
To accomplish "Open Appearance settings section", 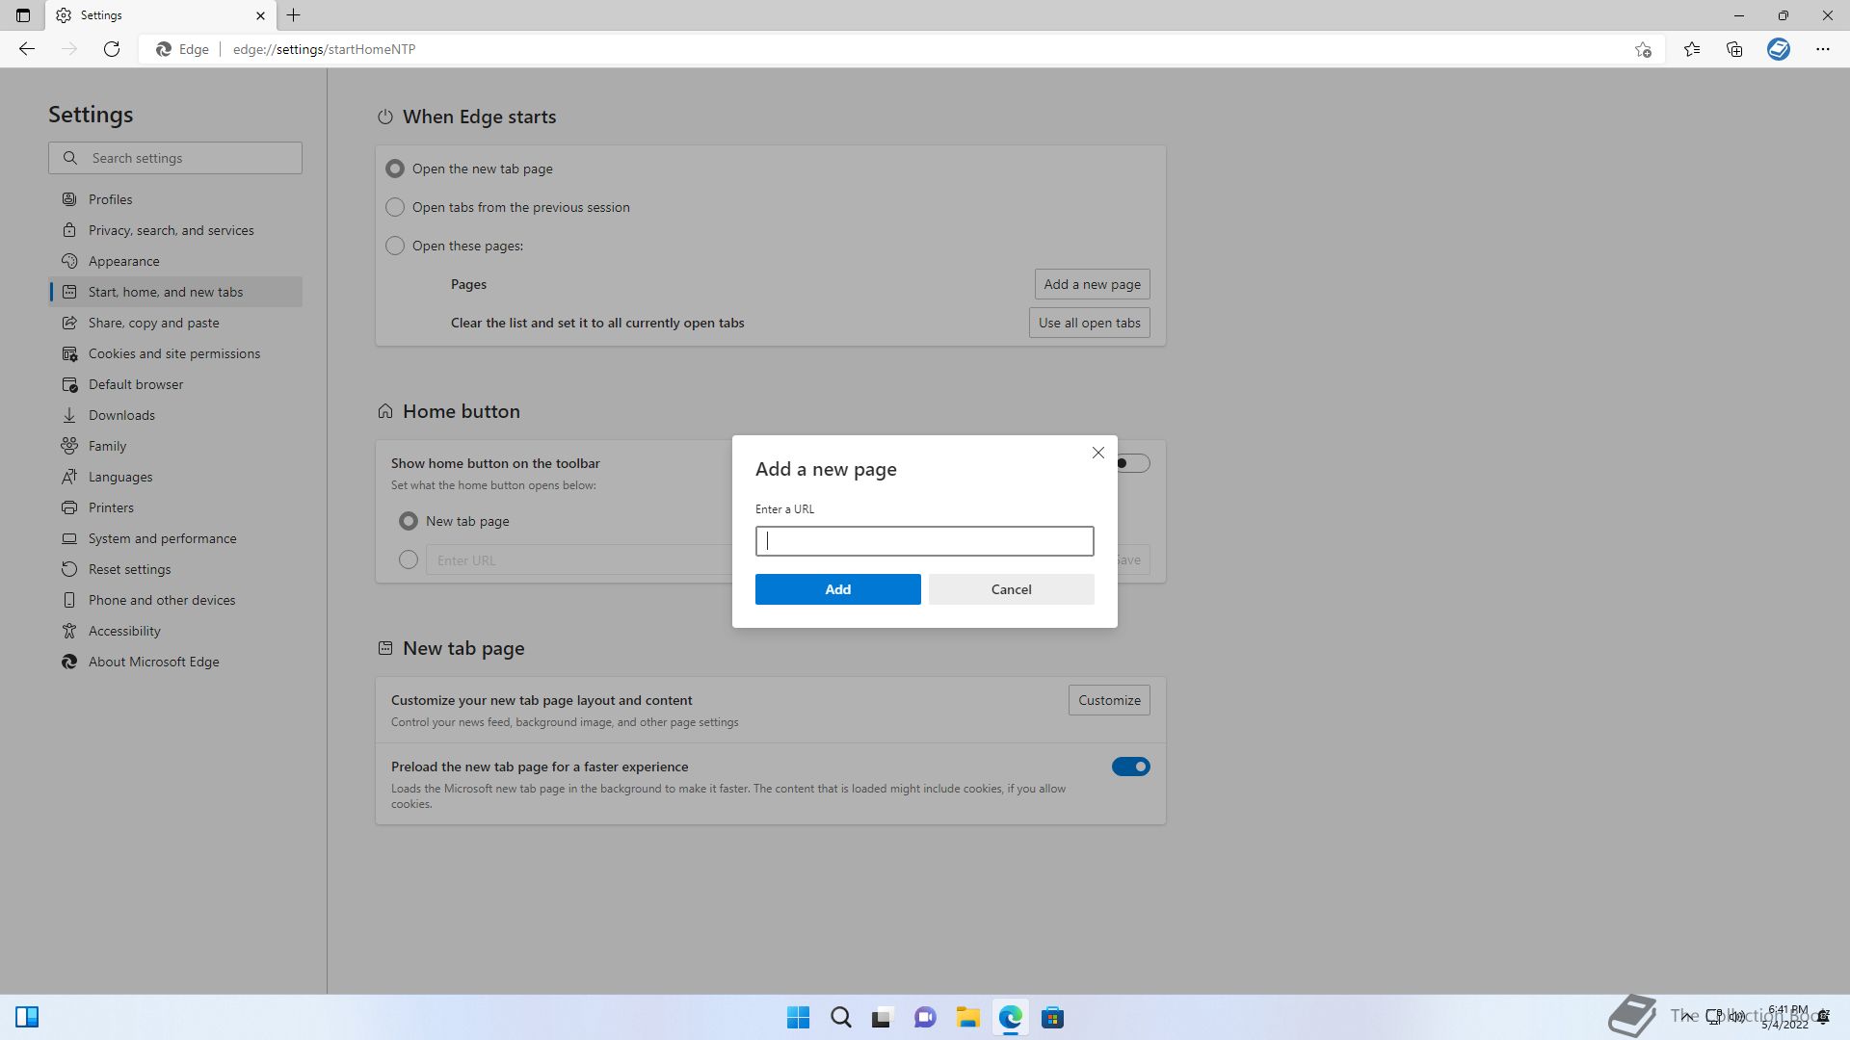I will pyautogui.click(x=175, y=261).
